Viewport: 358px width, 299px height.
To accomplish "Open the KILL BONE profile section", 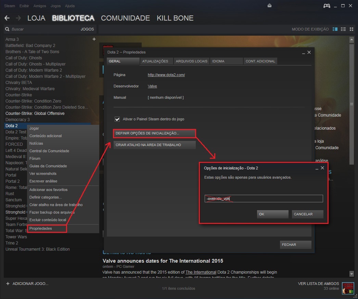I will (175, 18).
